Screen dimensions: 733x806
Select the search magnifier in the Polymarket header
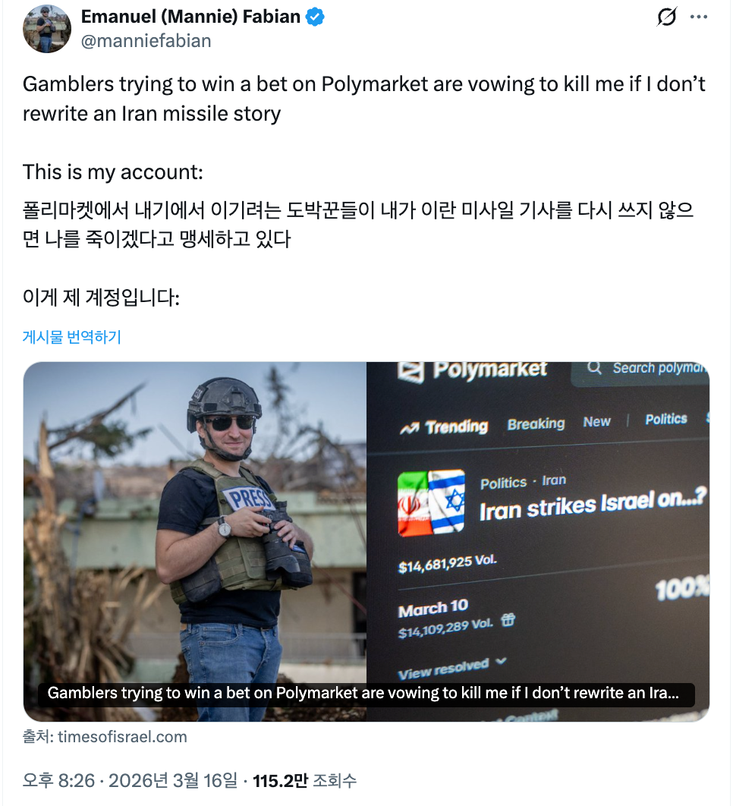(595, 368)
